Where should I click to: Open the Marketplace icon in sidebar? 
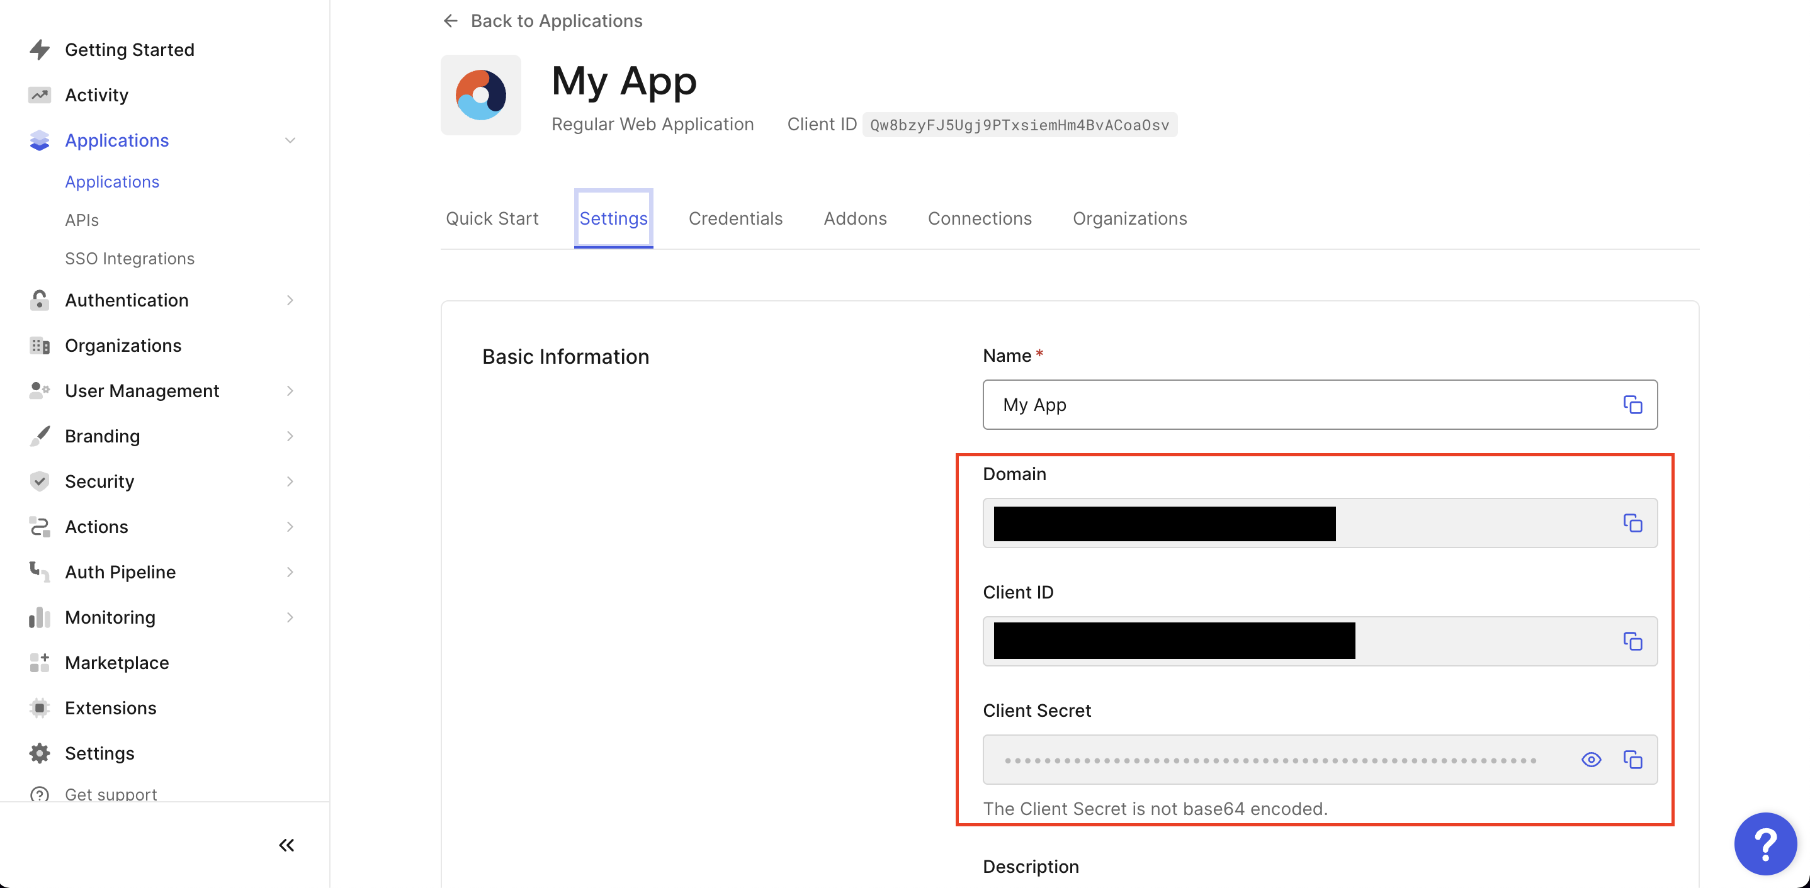39,663
